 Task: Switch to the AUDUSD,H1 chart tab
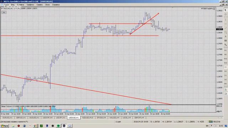click(x=34, y=118)
